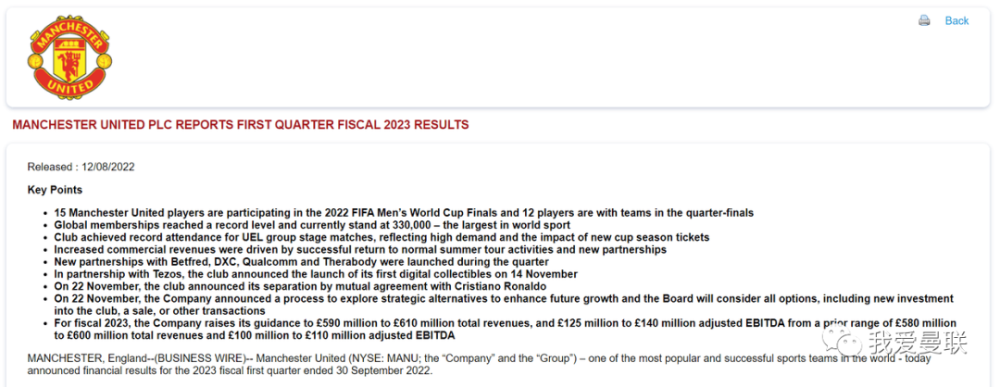Click the bullet about fiscal 2023 guidance
The width and height of the screenshot is (1000, 387).
(506, 329)
